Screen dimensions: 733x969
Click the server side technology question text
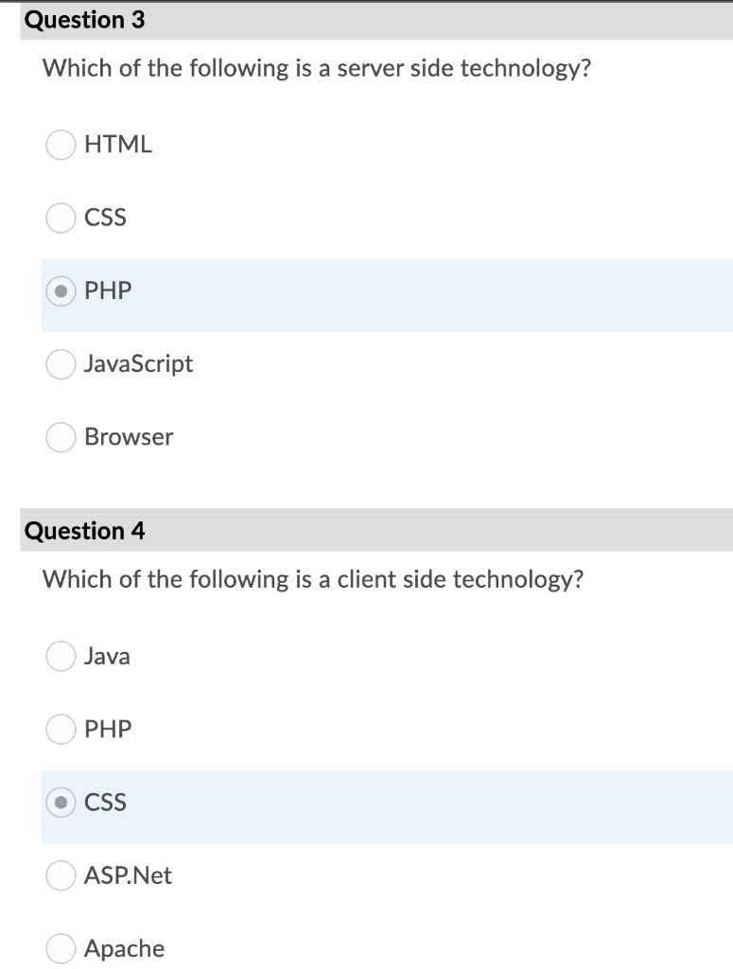point(317,68)
